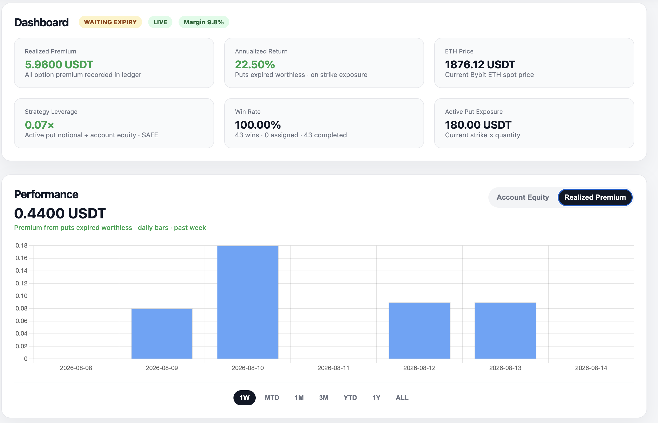Choose the 1M range option
This screenshot has height=423, width=658.
click(299, 397)
